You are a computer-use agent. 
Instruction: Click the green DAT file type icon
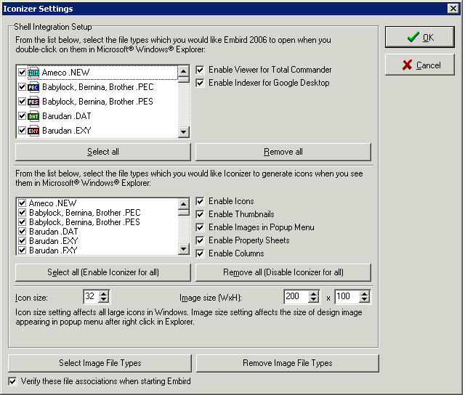coord(33,116)
